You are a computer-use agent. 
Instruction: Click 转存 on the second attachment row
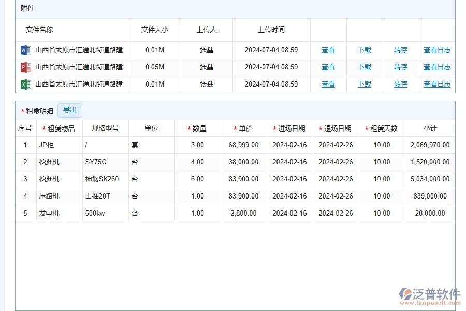click(400, 67)
